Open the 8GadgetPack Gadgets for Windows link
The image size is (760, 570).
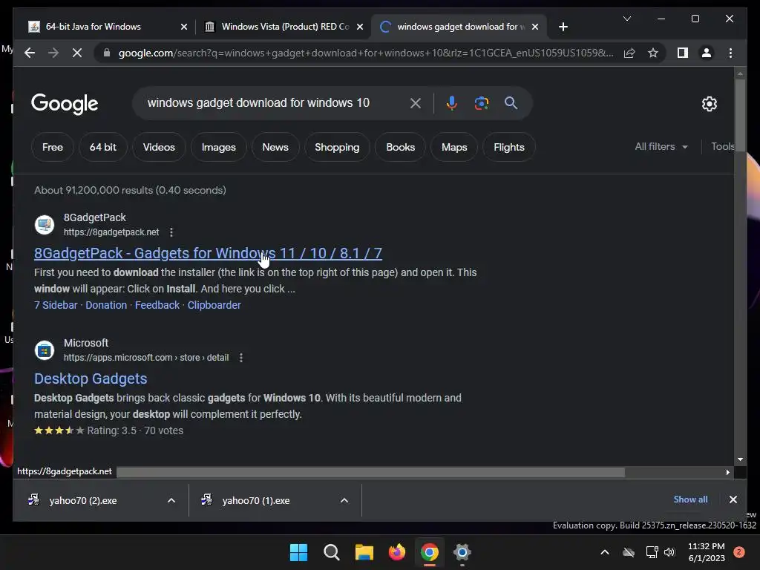pyautogui.click(x=208, y=253)
